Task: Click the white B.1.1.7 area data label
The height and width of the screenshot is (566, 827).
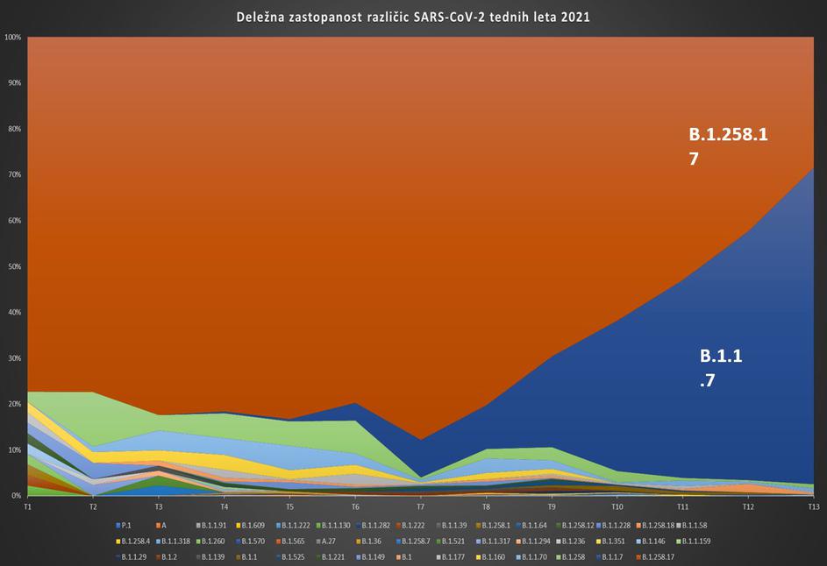Action: (721, 368)
